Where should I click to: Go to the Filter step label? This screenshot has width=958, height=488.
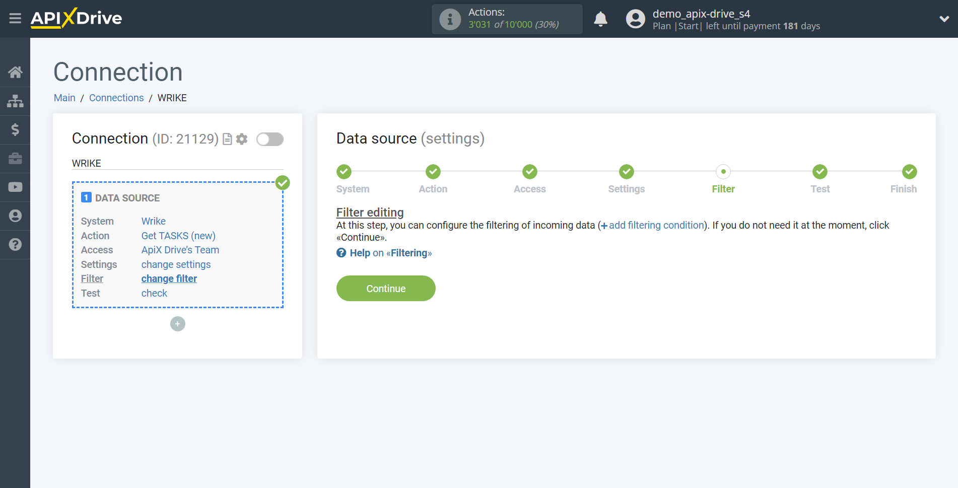tap(723, 189)
